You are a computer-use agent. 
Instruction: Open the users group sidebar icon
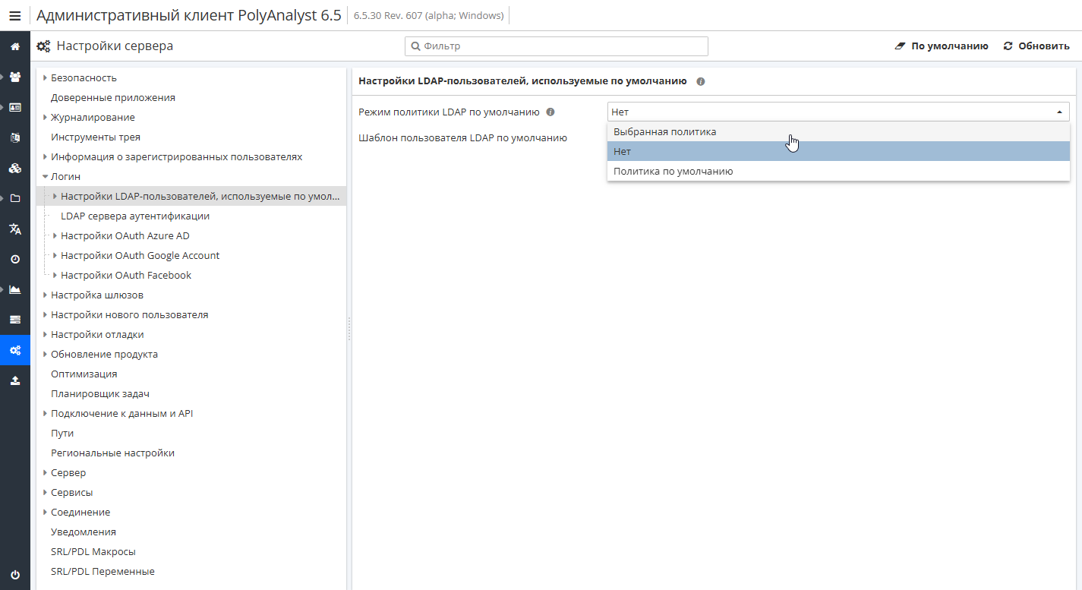click(x=14, y=77)
